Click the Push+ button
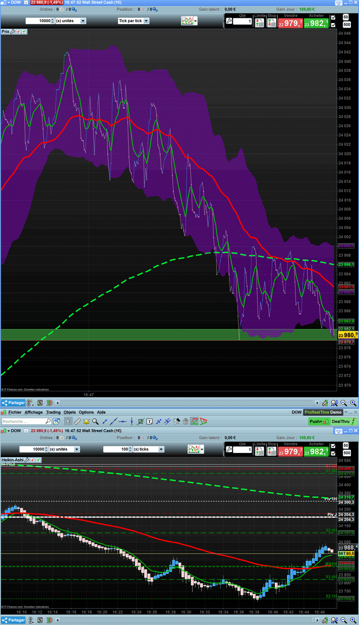Image resolution: width=359 pixels, height=625 pixels. [x=319, y=422]
